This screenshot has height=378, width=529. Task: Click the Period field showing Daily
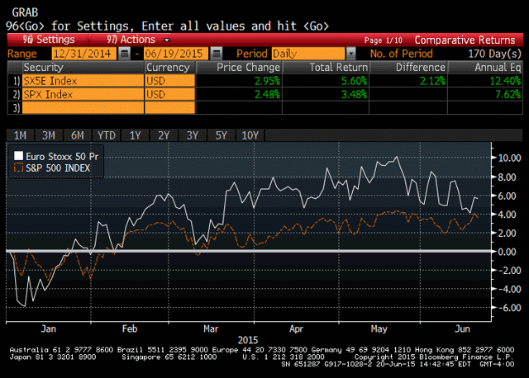308,54
